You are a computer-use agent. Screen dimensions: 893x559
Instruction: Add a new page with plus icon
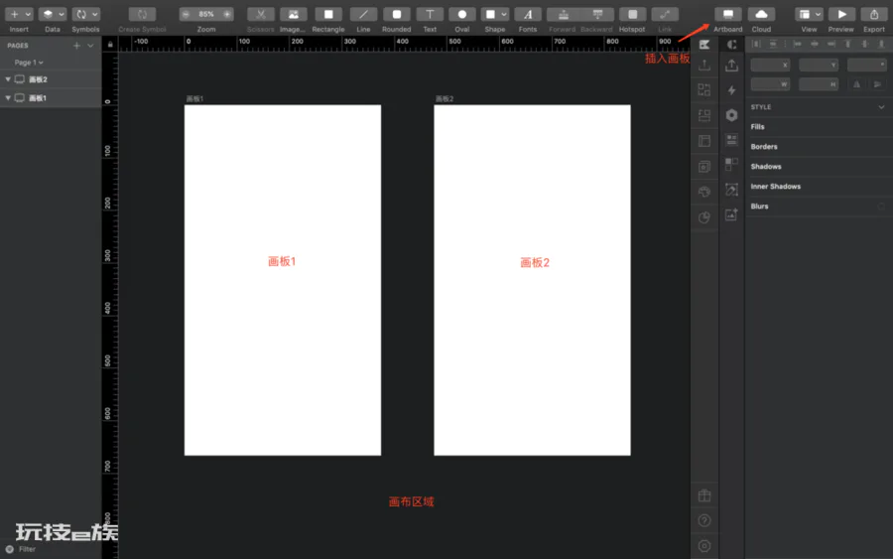(76, 46)
